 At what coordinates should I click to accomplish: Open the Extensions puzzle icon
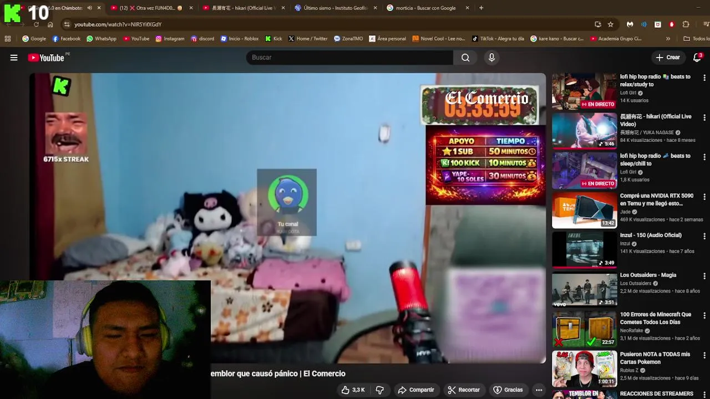pos(686,24)
